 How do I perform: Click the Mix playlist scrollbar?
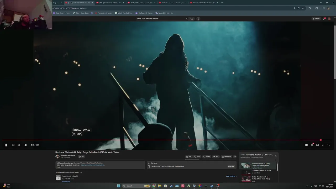click(x=277, y=167)
